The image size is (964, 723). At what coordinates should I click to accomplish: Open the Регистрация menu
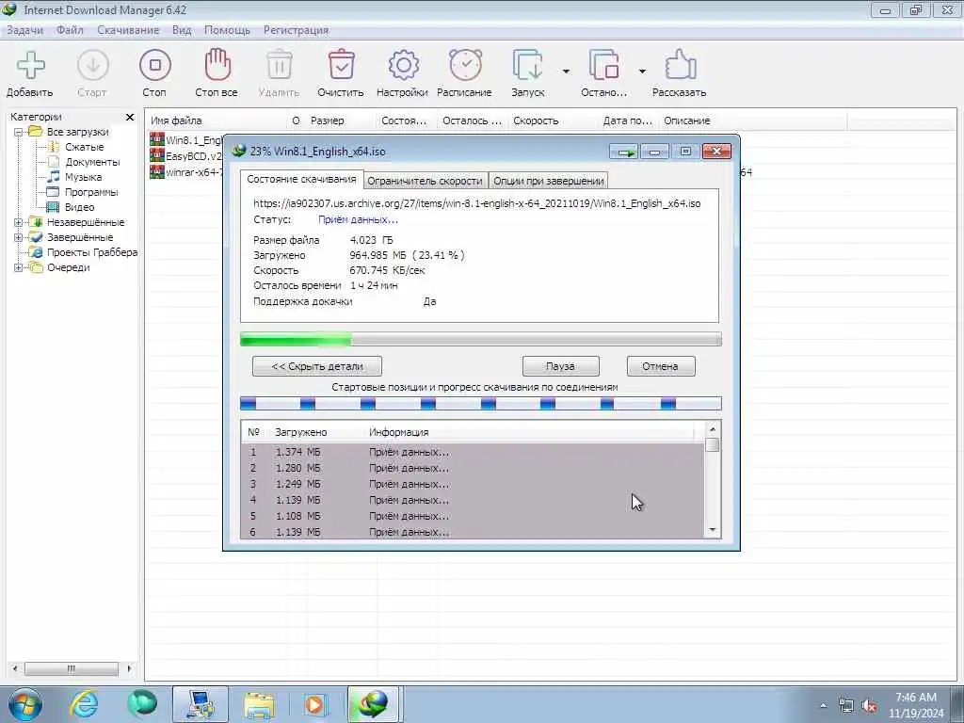[296, 30]
